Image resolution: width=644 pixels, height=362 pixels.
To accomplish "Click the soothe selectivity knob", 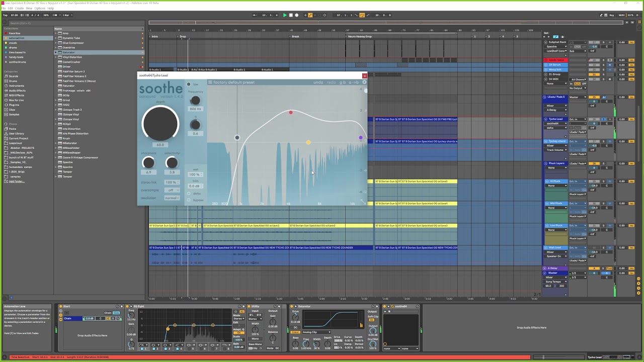I will coord(172,162).
